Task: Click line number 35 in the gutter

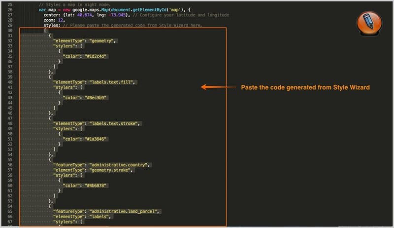Action: click(10, 56)
